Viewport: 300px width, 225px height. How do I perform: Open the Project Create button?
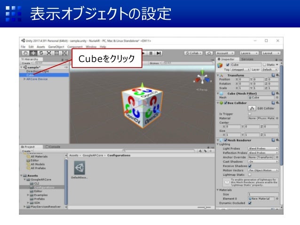(27, 151)
